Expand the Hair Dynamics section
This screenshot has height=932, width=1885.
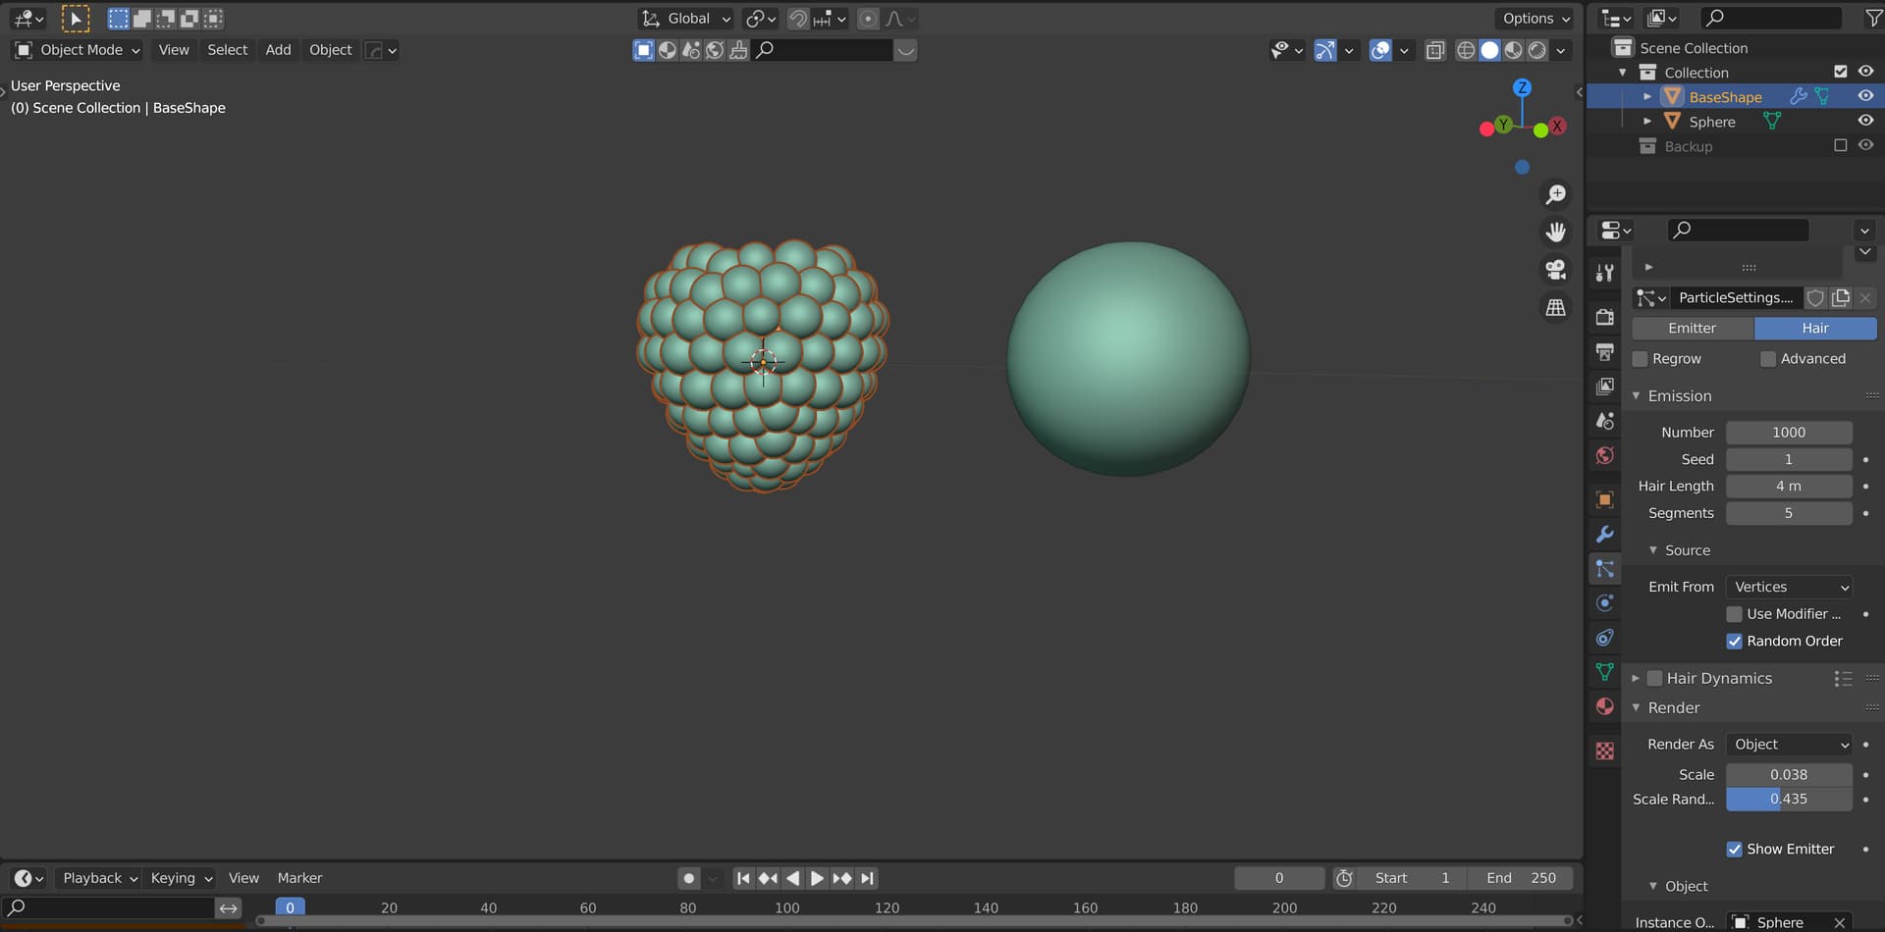tap(1636, 677)
